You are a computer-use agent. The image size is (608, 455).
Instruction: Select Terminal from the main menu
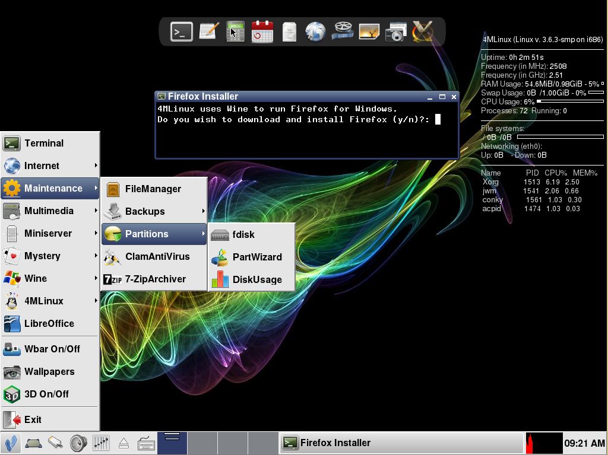point(50,143)
